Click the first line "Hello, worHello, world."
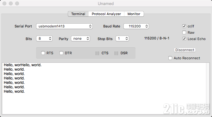The height and width of the screenshot is (117, 212). [x=23, y=65]
